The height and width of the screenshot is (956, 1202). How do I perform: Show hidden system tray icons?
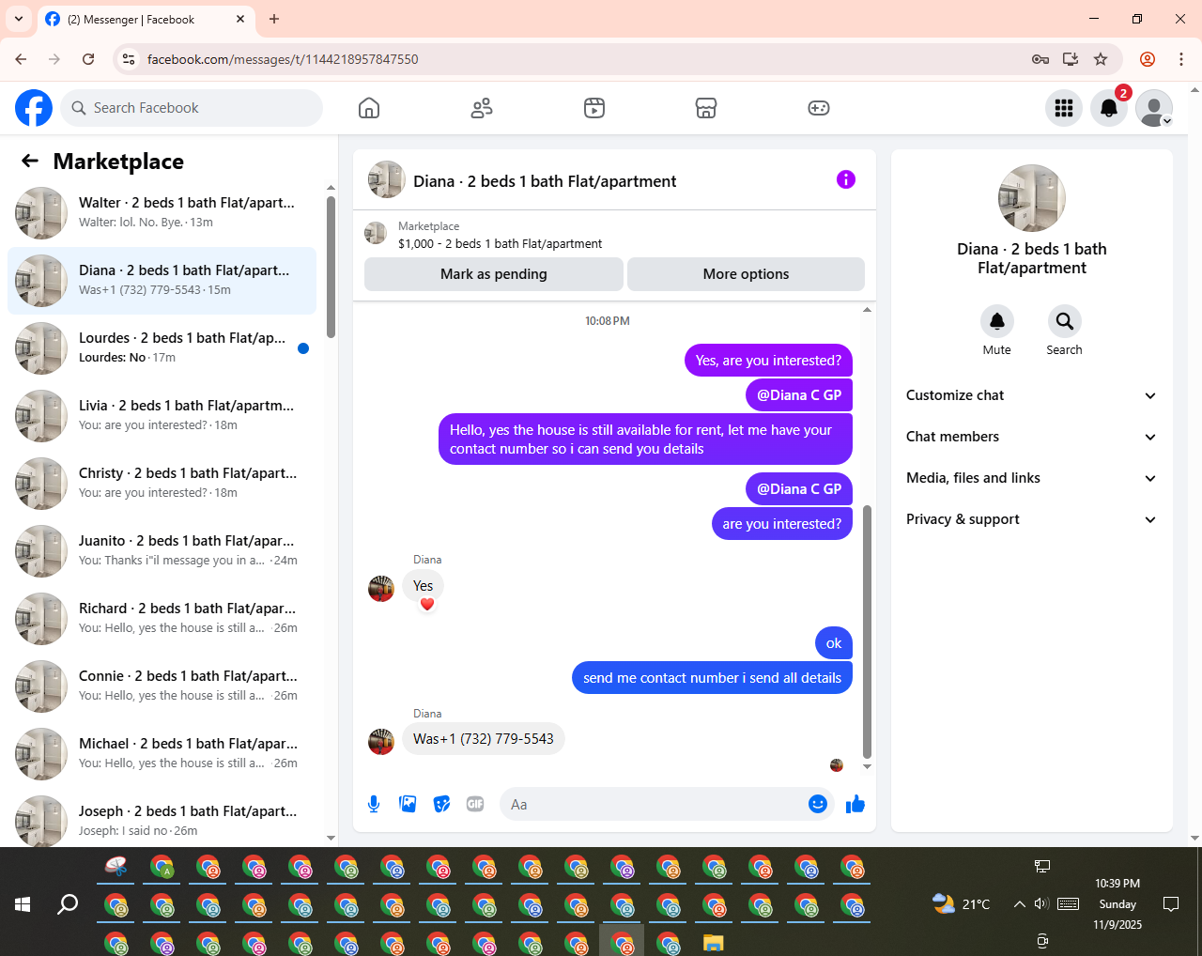(1019, 904)
